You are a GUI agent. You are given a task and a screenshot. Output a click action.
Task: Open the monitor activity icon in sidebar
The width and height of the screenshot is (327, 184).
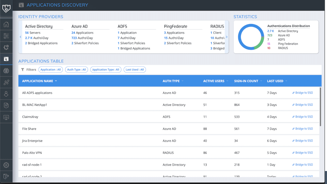point(6,117)
